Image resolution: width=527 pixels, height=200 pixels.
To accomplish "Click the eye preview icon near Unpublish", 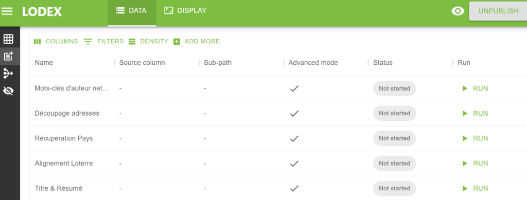I will pyautogui.click(x=458, y=11).
